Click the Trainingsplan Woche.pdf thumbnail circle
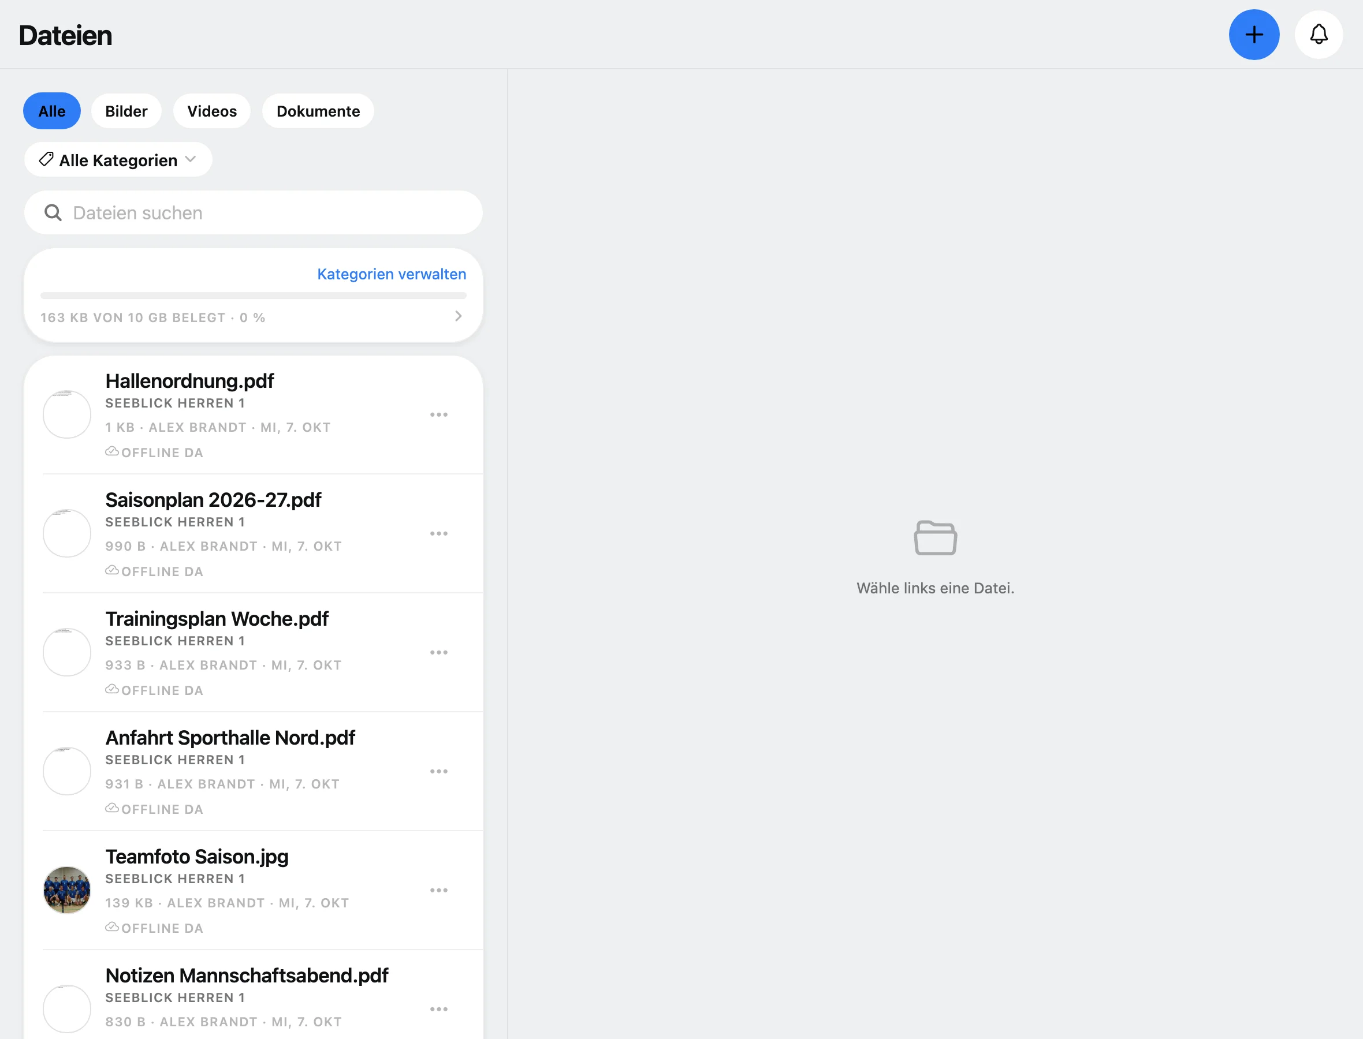The height and width of the screenshot is (1039, 1363). 67,652
